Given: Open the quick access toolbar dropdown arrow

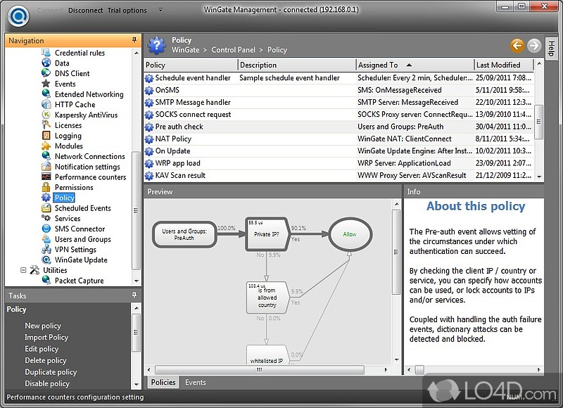Looking at the screenshot, I should tap(160, 11).
